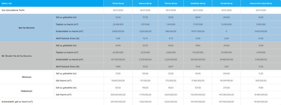Click last year's fill rate 5,63

click(226, 67)
